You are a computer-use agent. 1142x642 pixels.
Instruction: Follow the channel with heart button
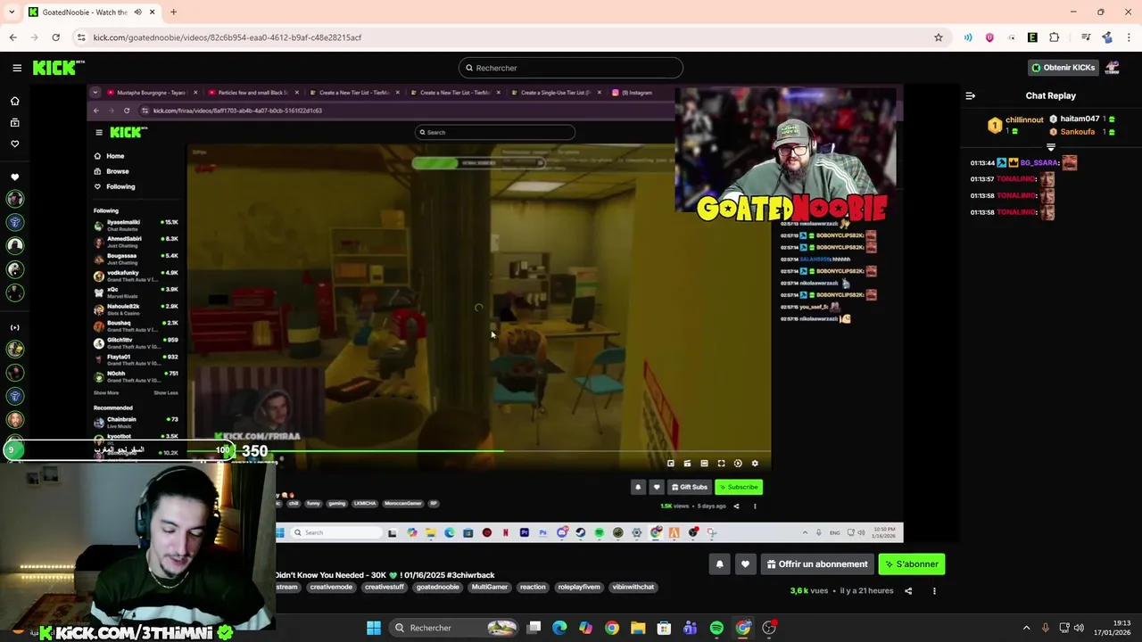(745, 564)
